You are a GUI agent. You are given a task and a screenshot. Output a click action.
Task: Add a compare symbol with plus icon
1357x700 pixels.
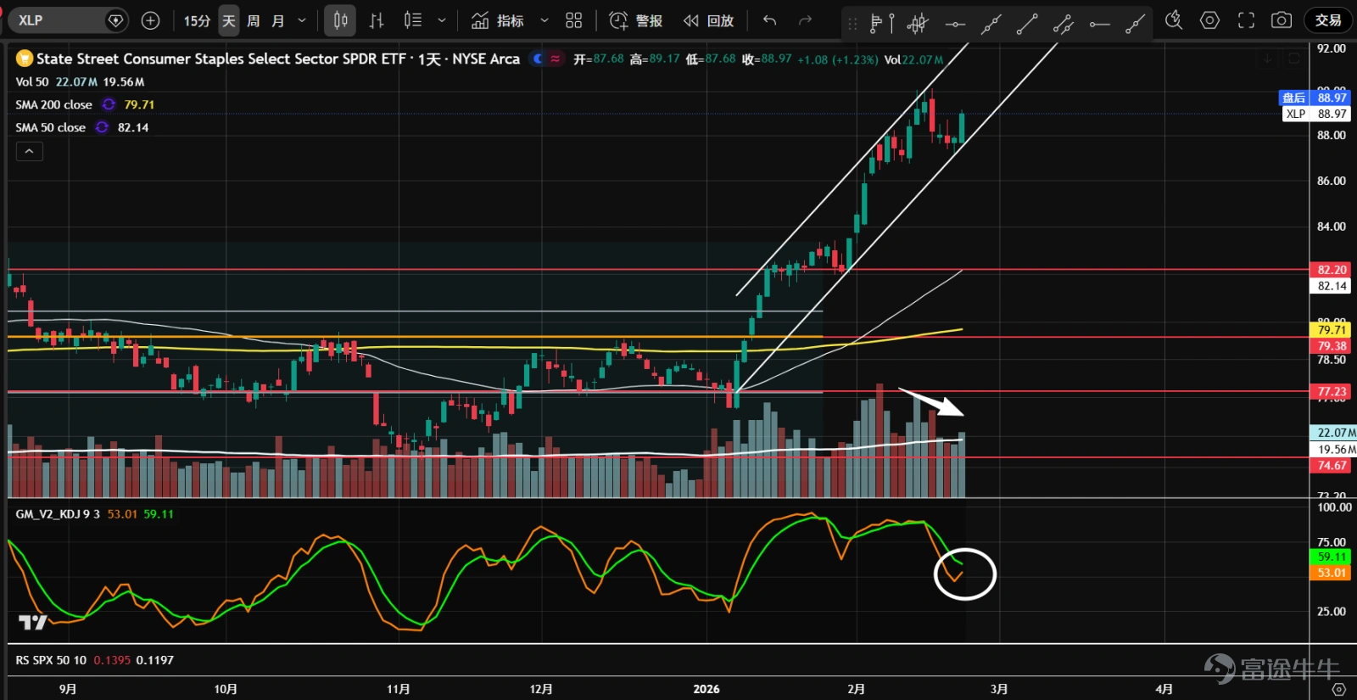pos(150,20)
